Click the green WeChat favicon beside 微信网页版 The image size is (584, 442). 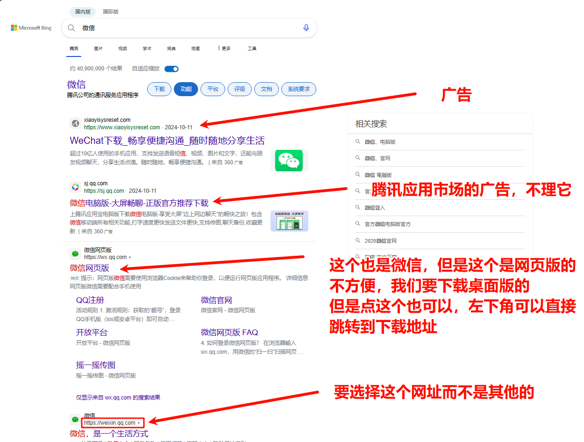[x=75, y=253]
